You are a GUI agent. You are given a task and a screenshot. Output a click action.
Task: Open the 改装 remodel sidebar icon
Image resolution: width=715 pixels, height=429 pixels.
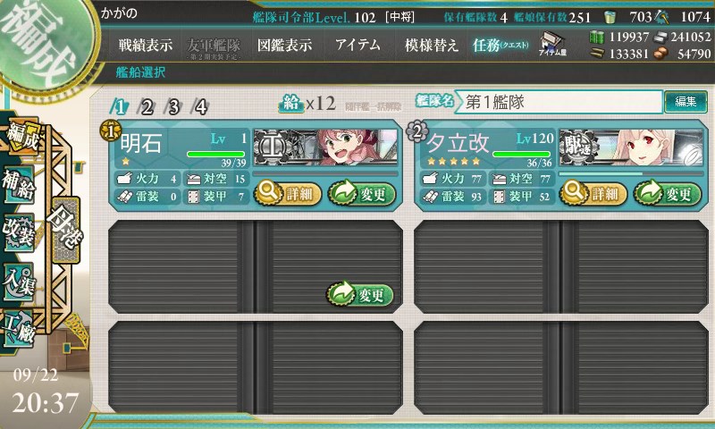click(x=18, y=232)
